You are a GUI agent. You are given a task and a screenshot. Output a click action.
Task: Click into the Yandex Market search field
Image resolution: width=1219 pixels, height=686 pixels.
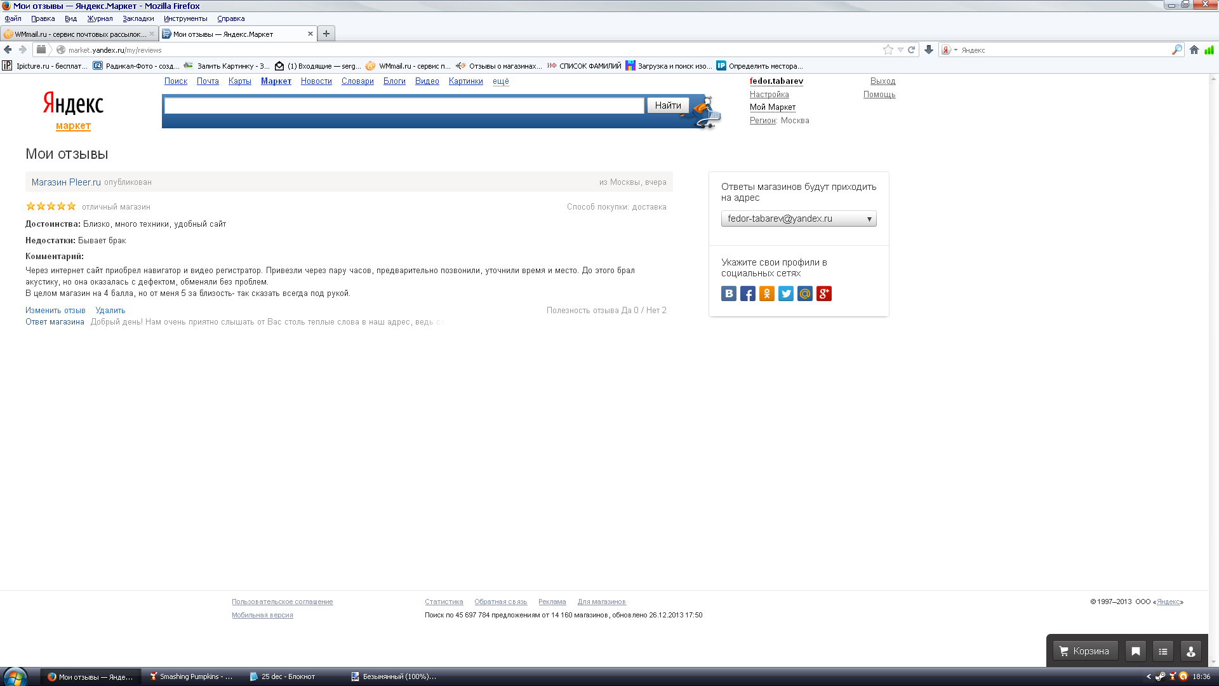point(404,105)
